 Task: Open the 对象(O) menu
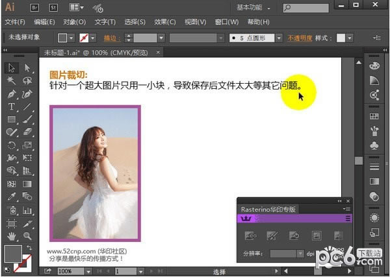click(x=74, y=22)
